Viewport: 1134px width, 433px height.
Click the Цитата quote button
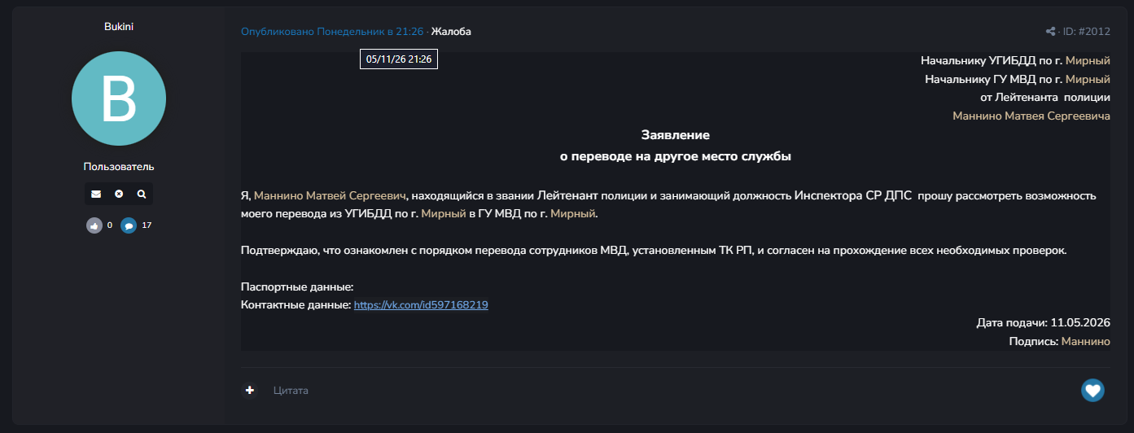291,391
